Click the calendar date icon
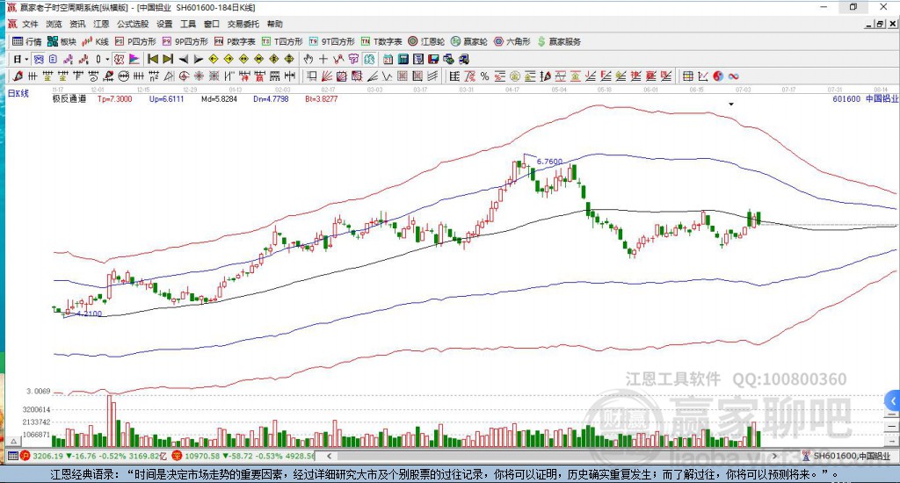Viewport: 900px width, 483px height. 388,59
